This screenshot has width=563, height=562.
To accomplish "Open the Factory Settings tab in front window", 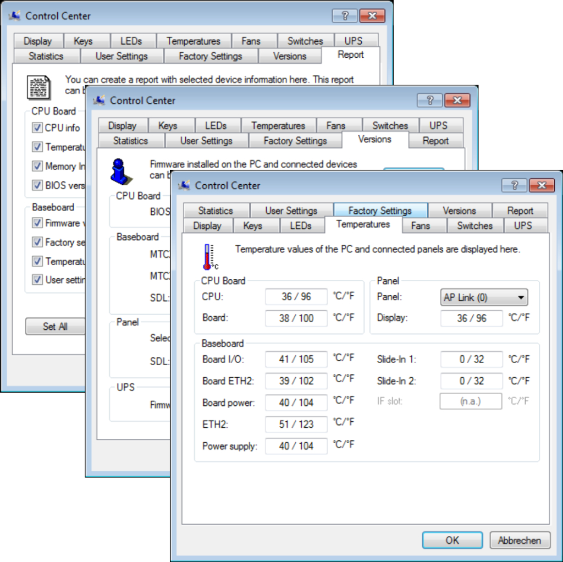I will [x=380, y=211].
